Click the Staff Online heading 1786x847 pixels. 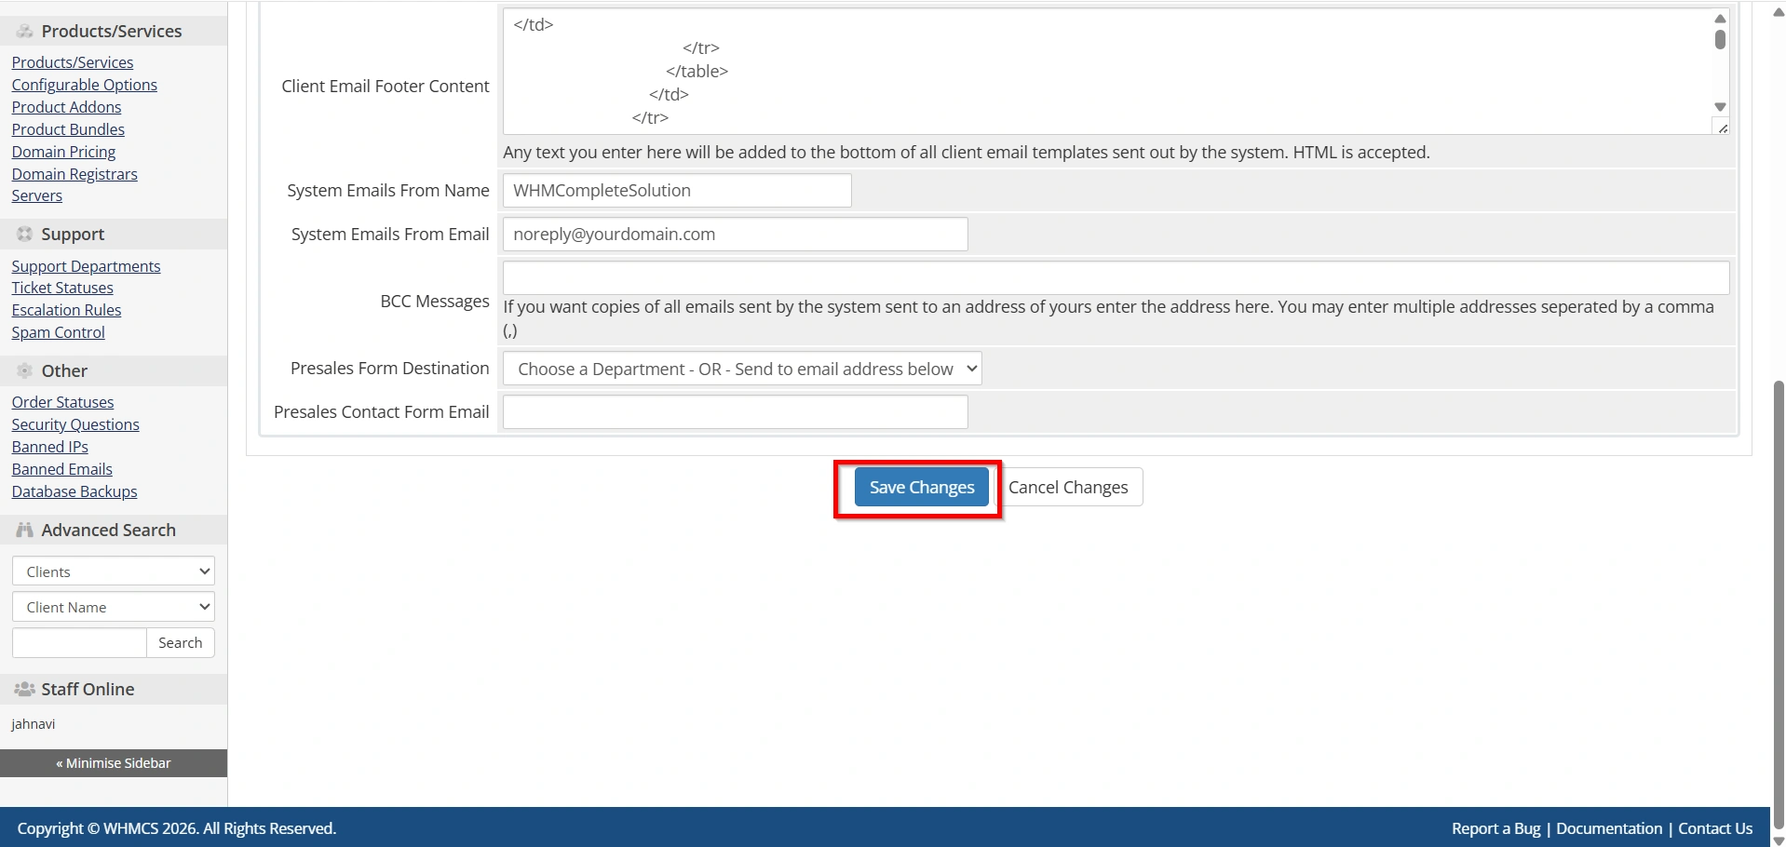pos(88,689)
